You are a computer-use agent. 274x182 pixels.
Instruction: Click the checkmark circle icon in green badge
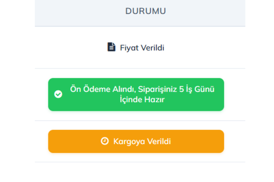[x=58, y=94]
